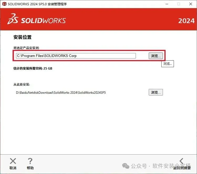Click the 帮助 text label
The height and width of the screenshot is (174, 197).
tap(30, 168)
